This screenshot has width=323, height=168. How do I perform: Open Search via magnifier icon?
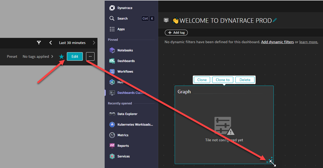click(x=112, y=18)
